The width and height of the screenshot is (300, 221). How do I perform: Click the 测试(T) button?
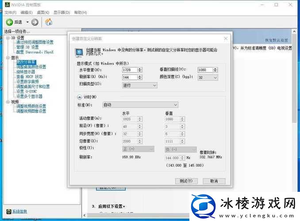point(186,181)
